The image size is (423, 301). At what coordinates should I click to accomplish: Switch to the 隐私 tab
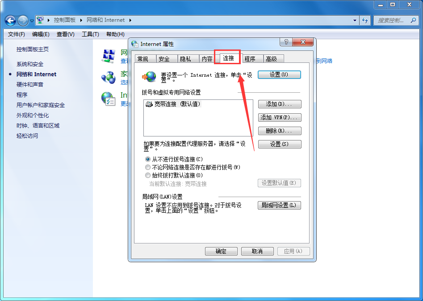click(x=188, y=59)
